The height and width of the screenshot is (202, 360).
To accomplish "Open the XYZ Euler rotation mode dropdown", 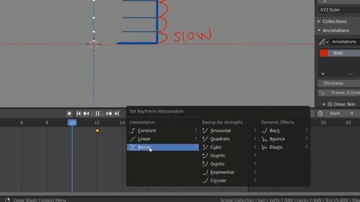I will pos(339,10).
